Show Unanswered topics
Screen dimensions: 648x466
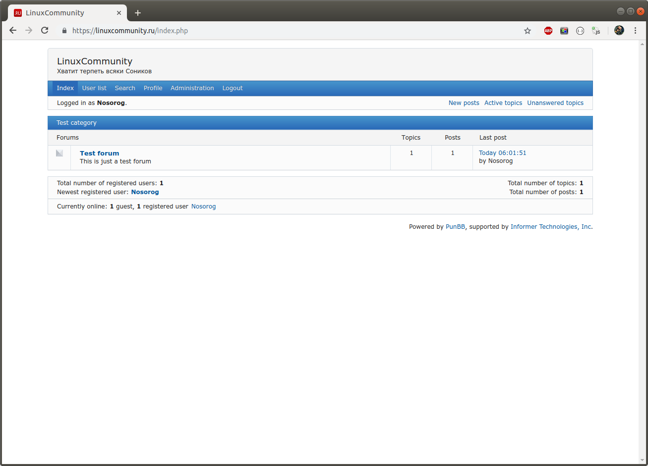coord(555,103)
